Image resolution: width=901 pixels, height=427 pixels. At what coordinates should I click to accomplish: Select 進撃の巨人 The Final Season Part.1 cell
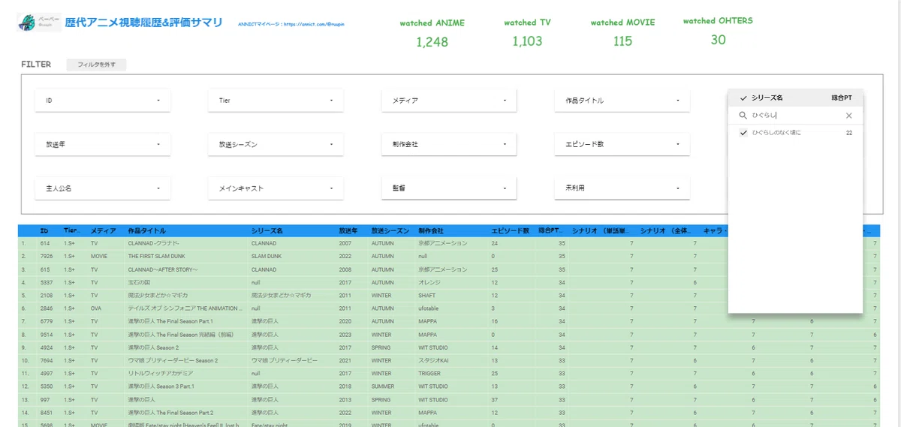point(170,321)
